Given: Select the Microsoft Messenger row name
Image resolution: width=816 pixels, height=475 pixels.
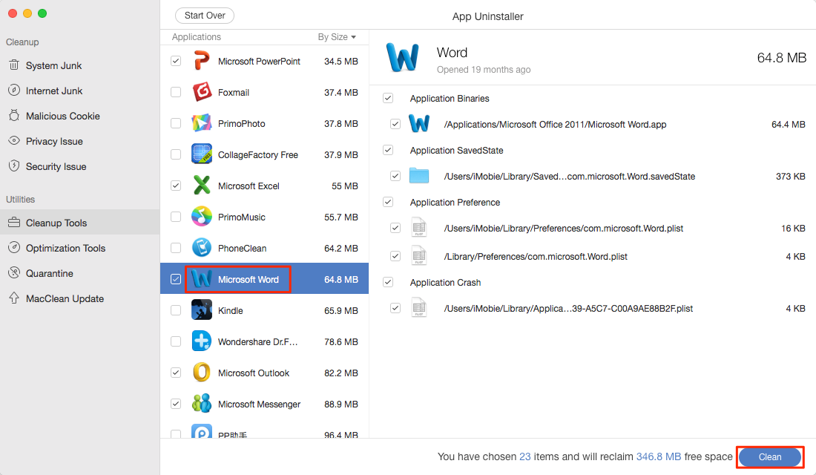Looking at the screenshot, I should coord(259,404).
